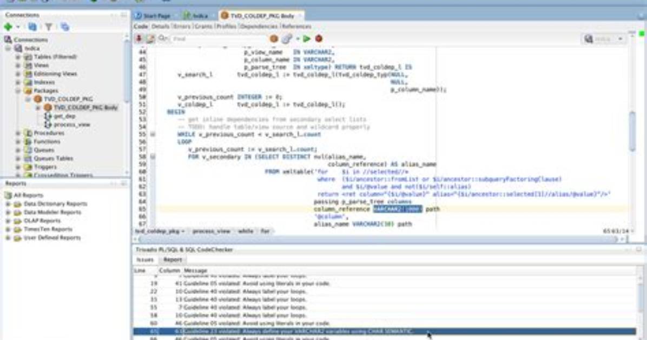Screen dimensions: 647x340
Task: Click the red Debug bug icon
Action: (319, 38)
